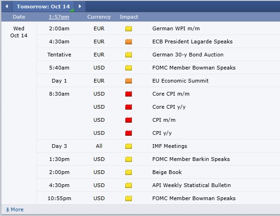Go to previous day using left arrow

(x=7, y=7)
